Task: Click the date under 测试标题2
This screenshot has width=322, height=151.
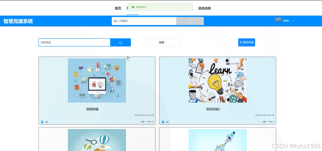Action: click(x=265, y=115)
